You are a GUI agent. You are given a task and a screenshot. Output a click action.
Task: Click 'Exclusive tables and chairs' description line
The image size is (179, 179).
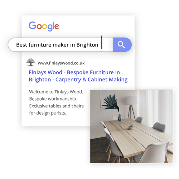57,106
